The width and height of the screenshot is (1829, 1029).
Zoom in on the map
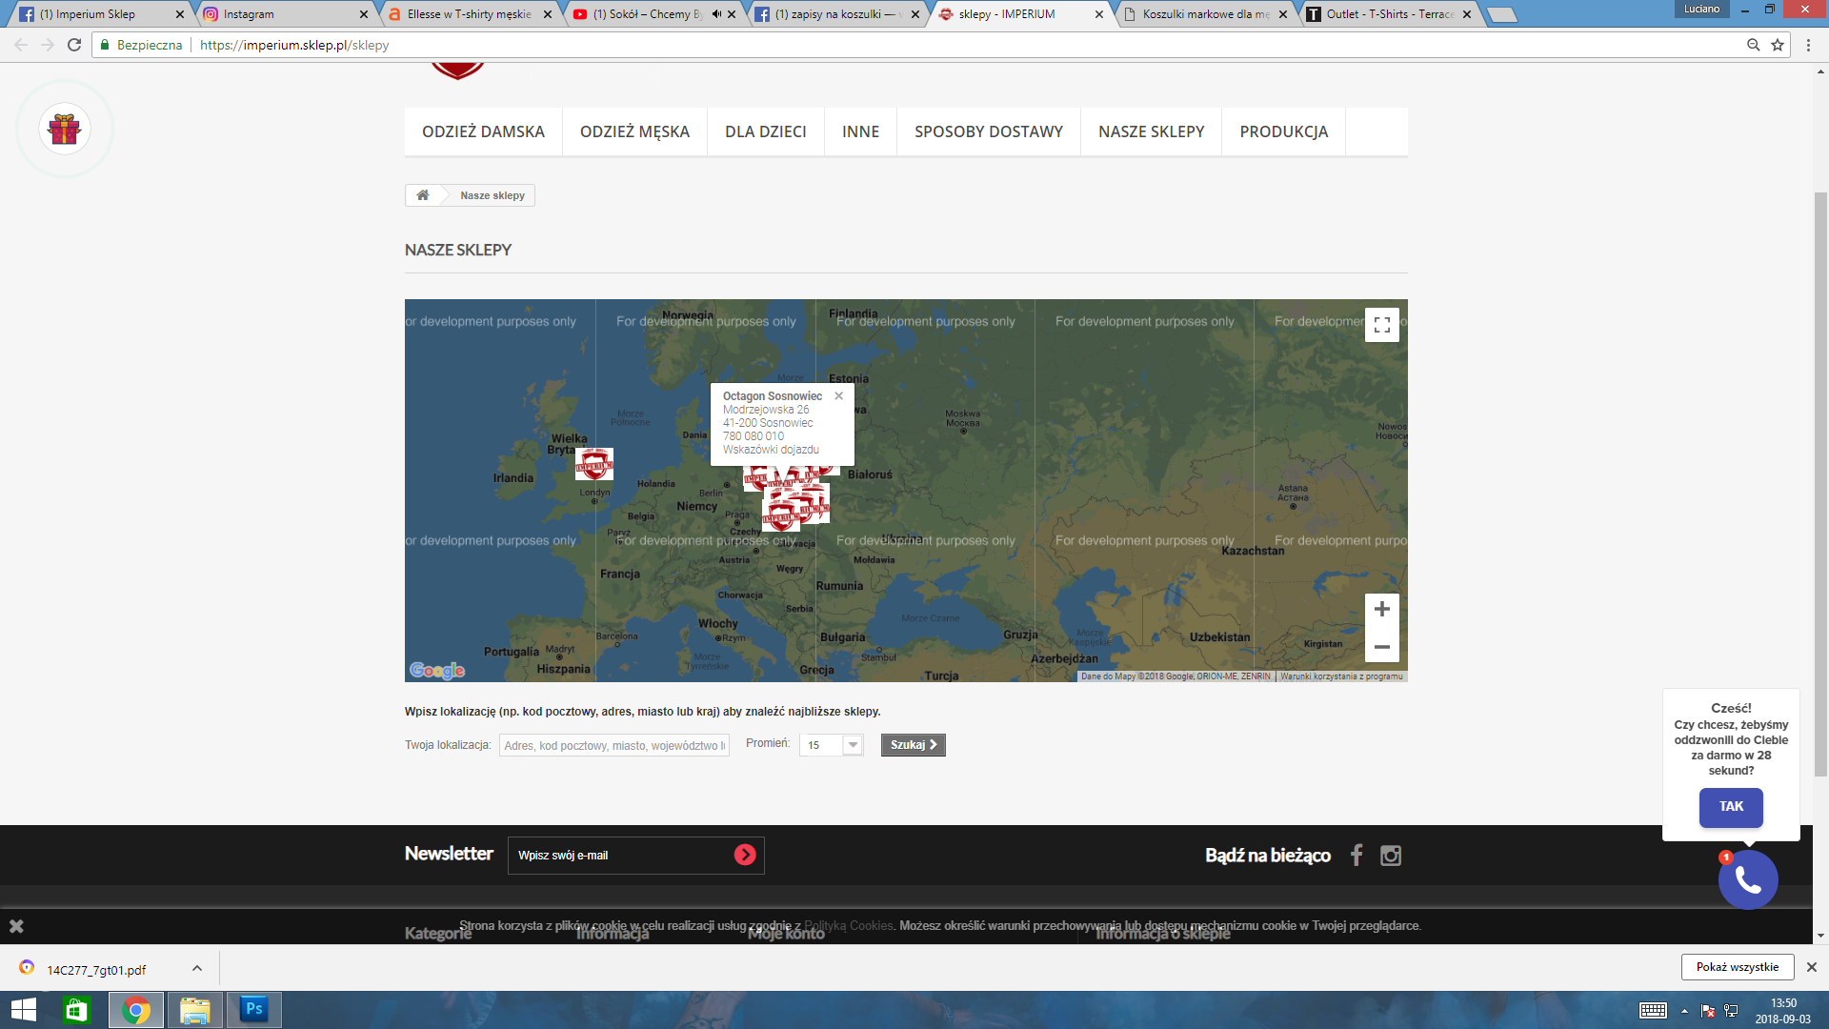1381,610
